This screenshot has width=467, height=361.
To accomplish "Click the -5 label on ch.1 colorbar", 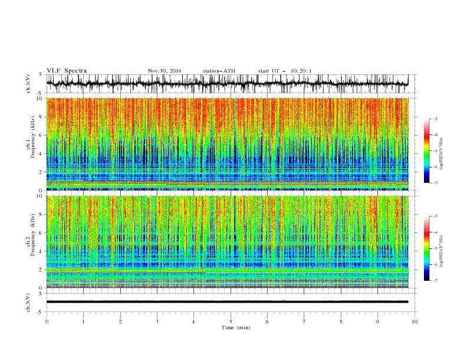I will [435, 151].
